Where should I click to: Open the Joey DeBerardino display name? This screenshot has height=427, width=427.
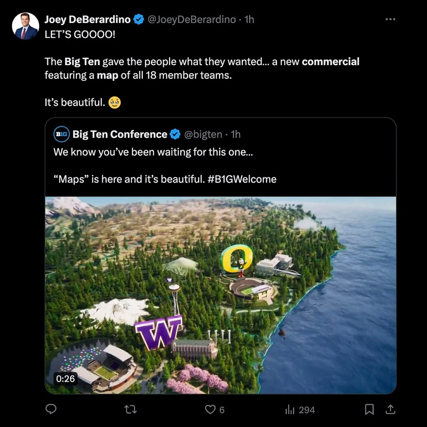click(87, 19)
